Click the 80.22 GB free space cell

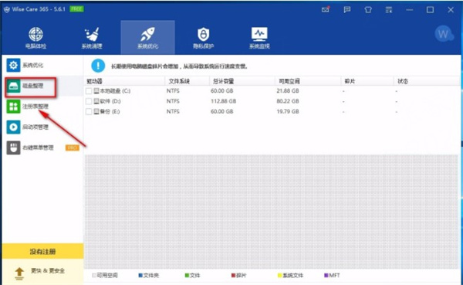288,101
